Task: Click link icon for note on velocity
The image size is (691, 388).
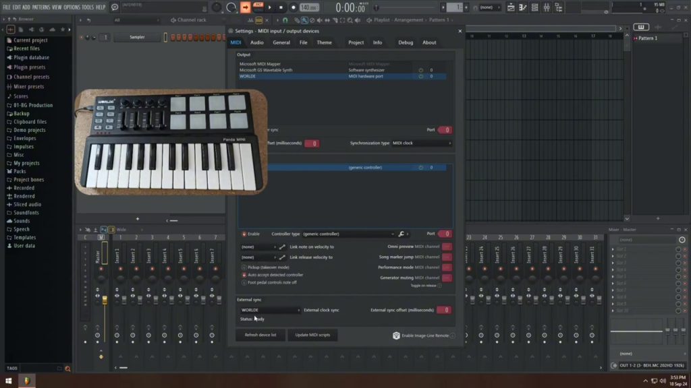Action: click(282, 247)
